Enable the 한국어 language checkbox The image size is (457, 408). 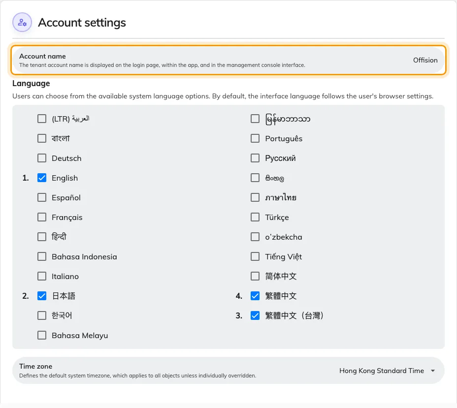click(x=42, y=315)
